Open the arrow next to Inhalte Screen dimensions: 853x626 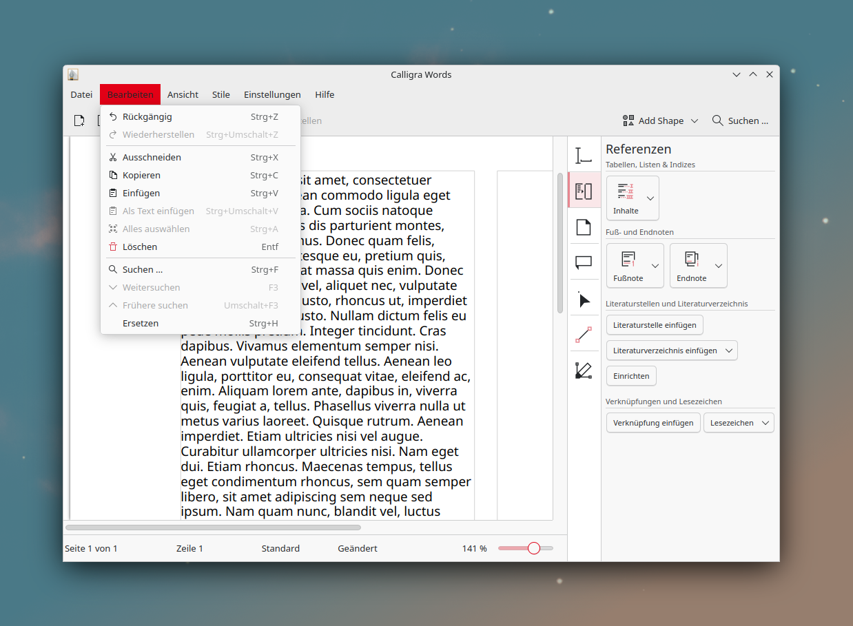650,198
